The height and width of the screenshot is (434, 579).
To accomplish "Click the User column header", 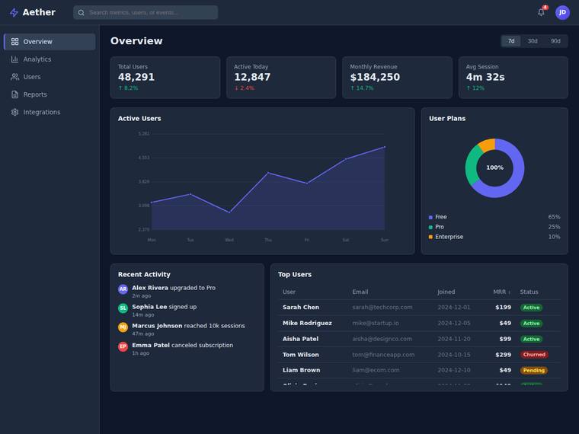I will click(x=289, y=292).
